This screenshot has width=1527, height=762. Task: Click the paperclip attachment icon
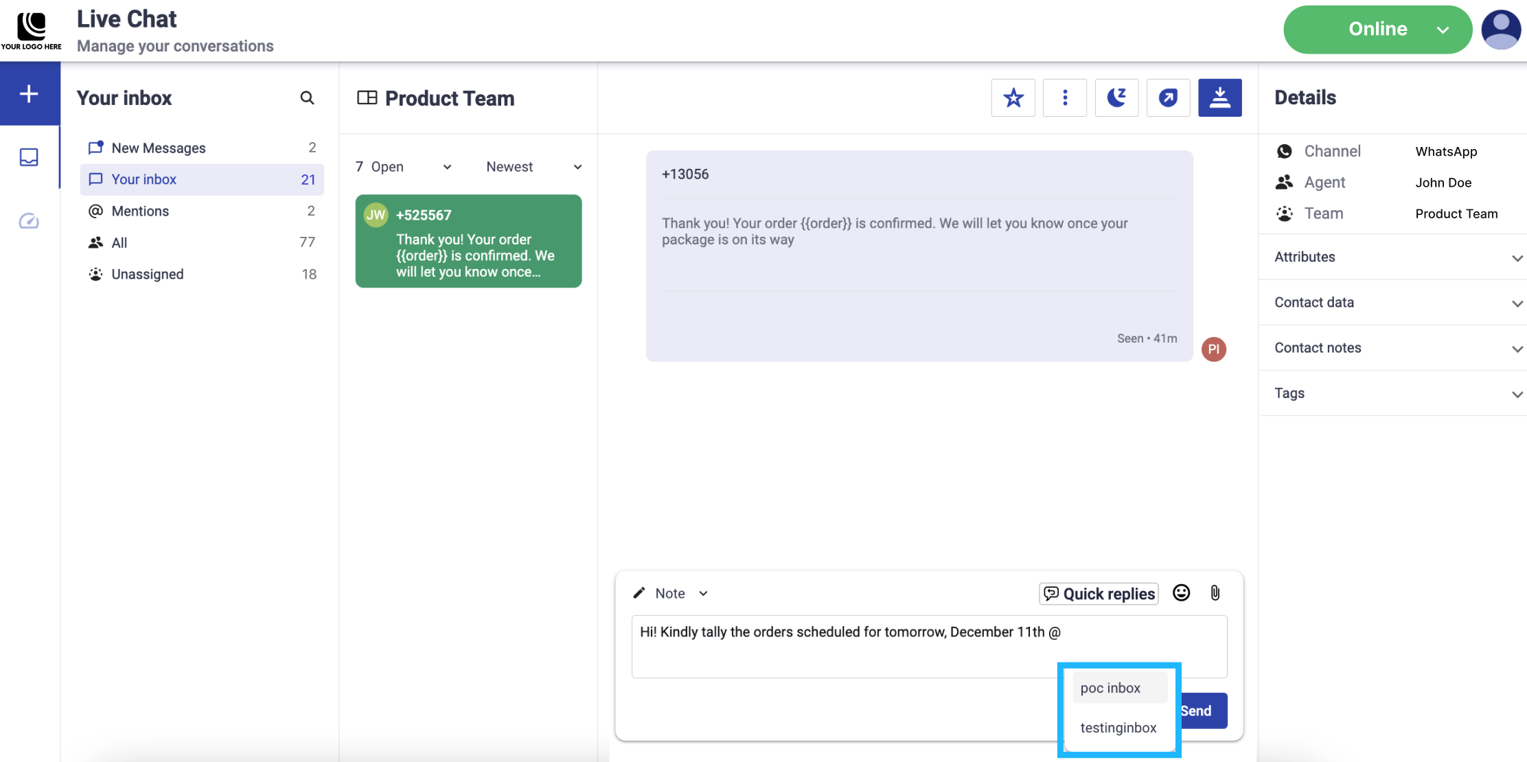pyautogui.click(x=1215, y=593)
